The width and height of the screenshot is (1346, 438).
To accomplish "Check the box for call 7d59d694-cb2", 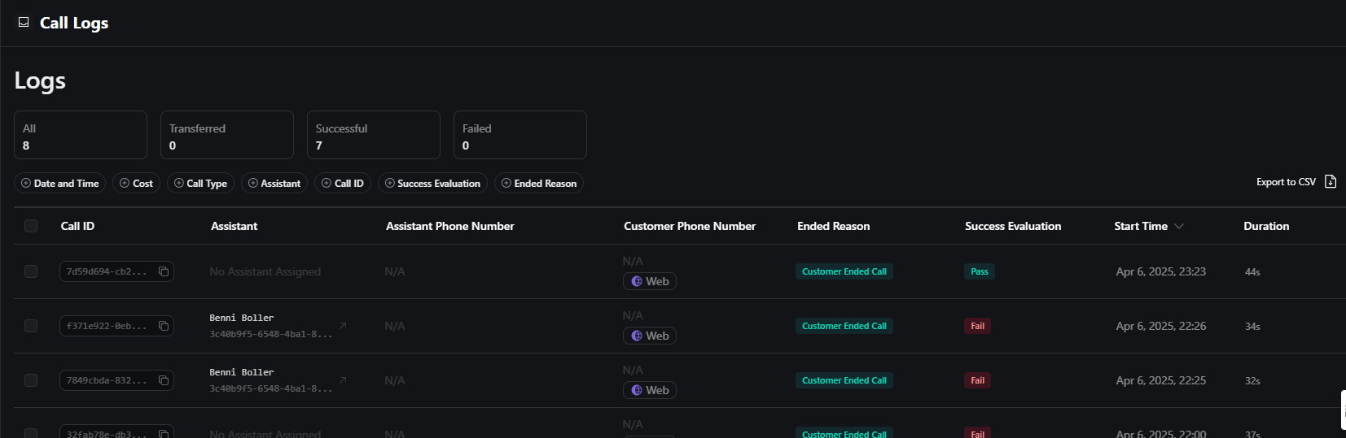I will pos(31,271).
